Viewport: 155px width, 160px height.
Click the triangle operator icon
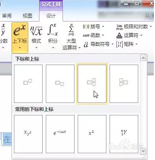pos(119,36)
